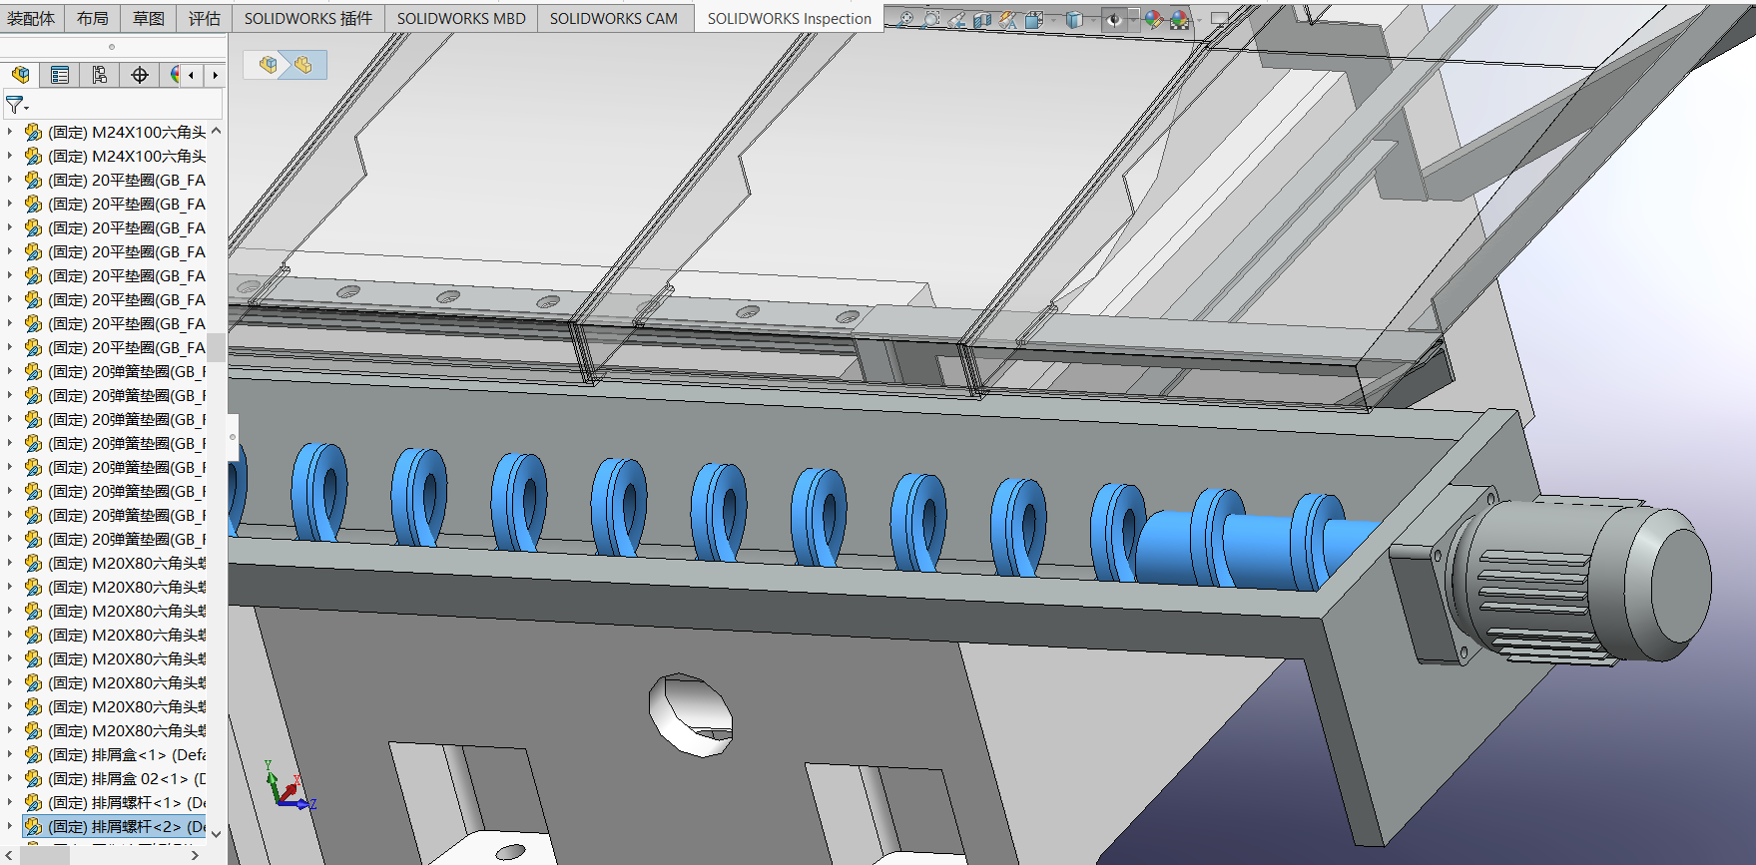Open the View Orientation cube
The width and height of the screenshot is (1756, 865).
tap(1033, 19)
